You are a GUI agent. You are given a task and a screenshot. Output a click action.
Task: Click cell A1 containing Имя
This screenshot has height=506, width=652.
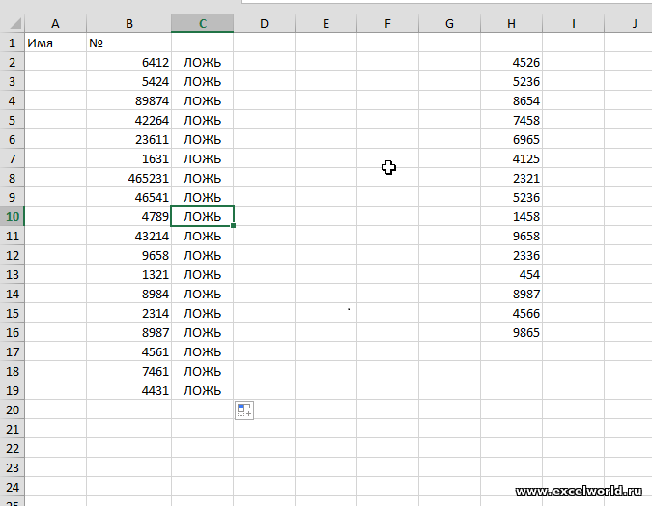tap(55, 42)
